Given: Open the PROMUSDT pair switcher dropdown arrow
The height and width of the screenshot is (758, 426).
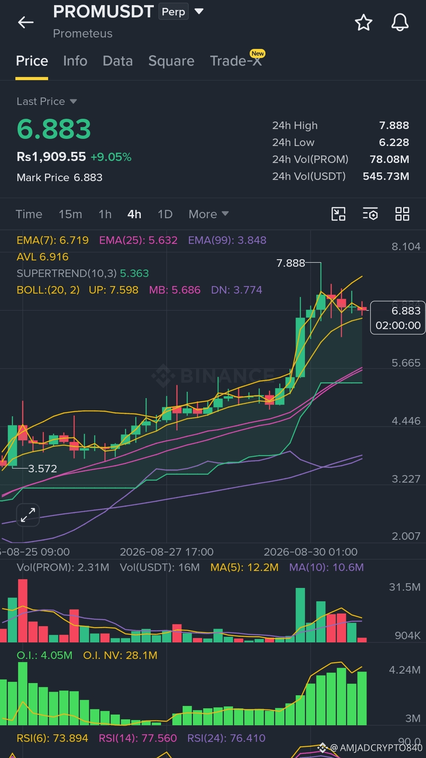Looking at the screenshot, I should click(199, 11).
